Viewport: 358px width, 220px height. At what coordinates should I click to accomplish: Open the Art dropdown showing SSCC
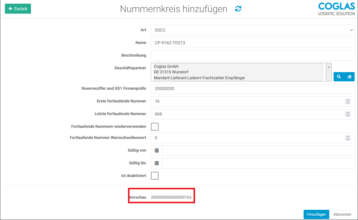tap(252, 30)
